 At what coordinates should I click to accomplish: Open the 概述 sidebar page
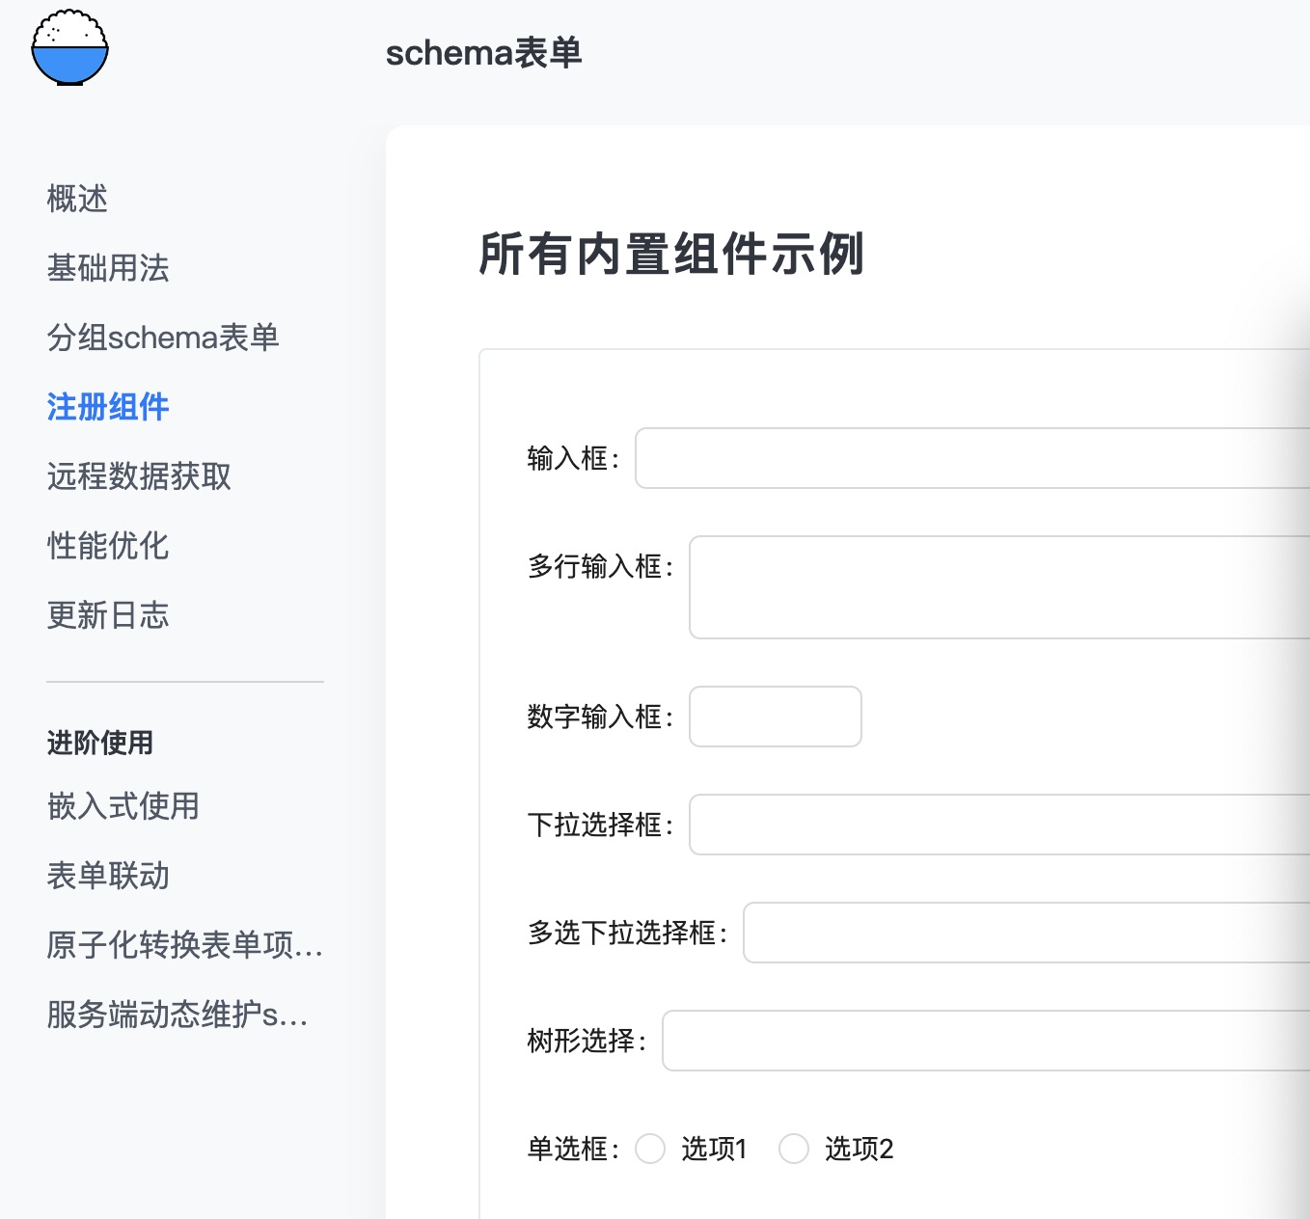(77, 199)
